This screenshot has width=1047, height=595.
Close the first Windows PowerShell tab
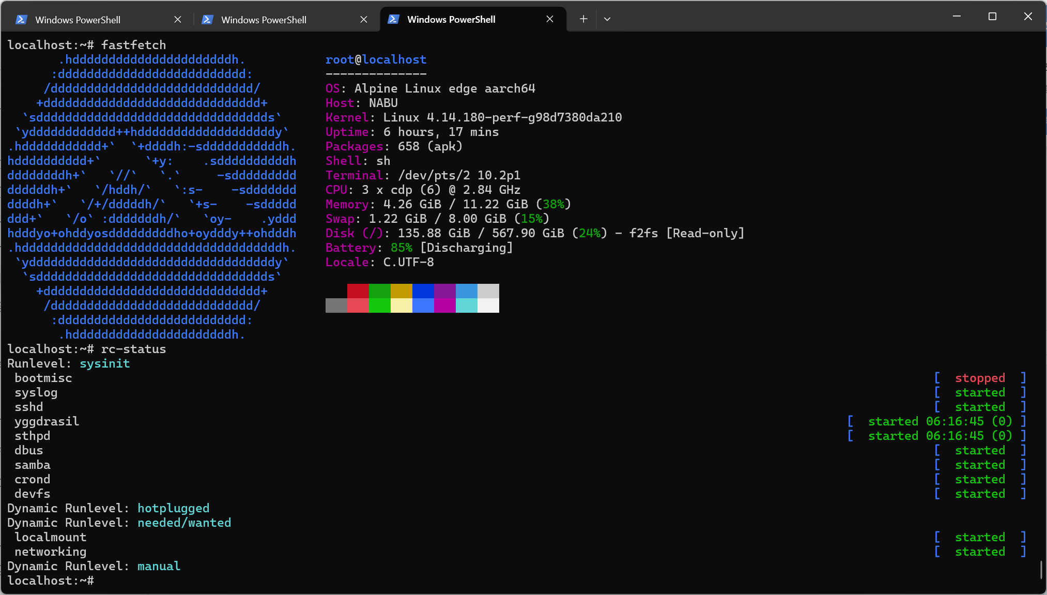178,20
